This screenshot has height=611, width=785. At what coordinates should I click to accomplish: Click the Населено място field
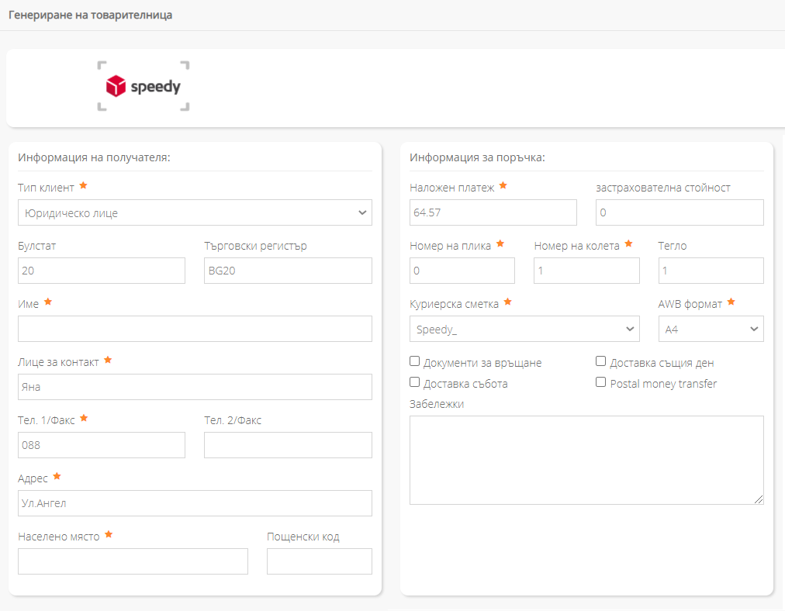click(x=133, y=561)
